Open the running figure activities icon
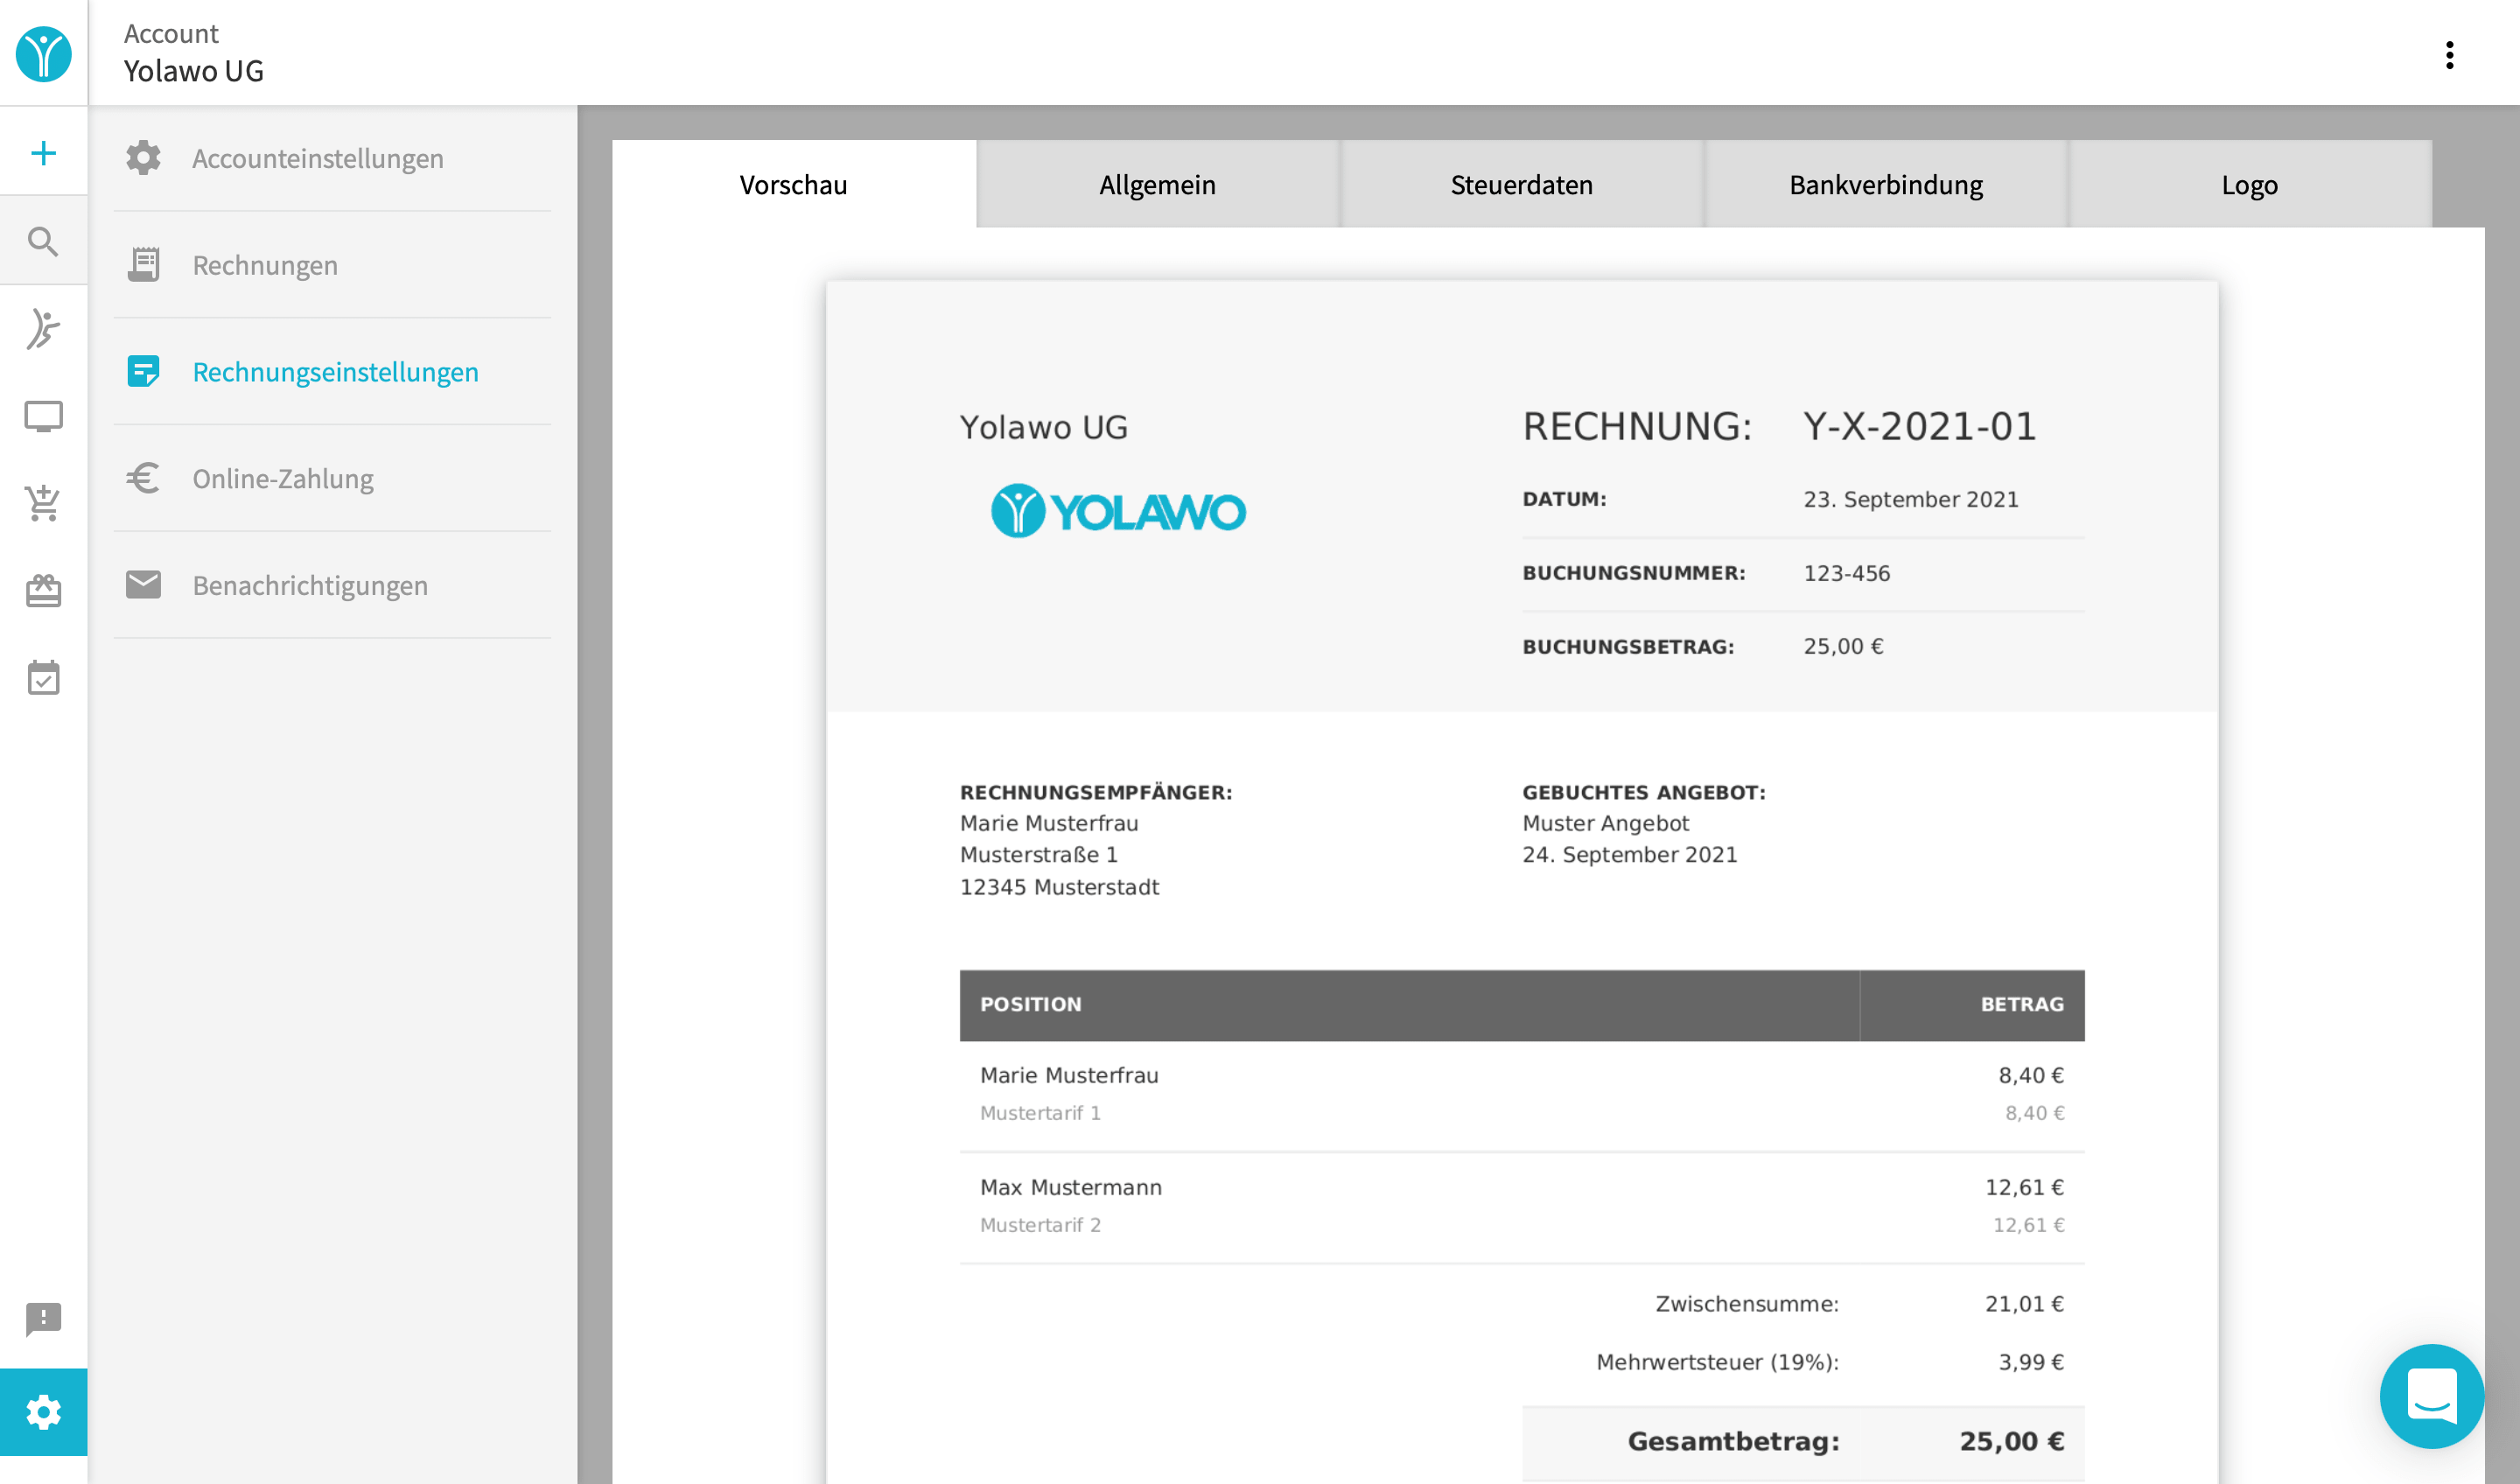2520x1484 pixels. pyautogui.click(x=43, y=329)
